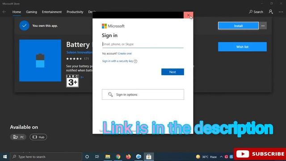Launch Firefox from taskbar
Image resolution: width=286 pixels, height=161 pixels.
click(x=128, y=157)
